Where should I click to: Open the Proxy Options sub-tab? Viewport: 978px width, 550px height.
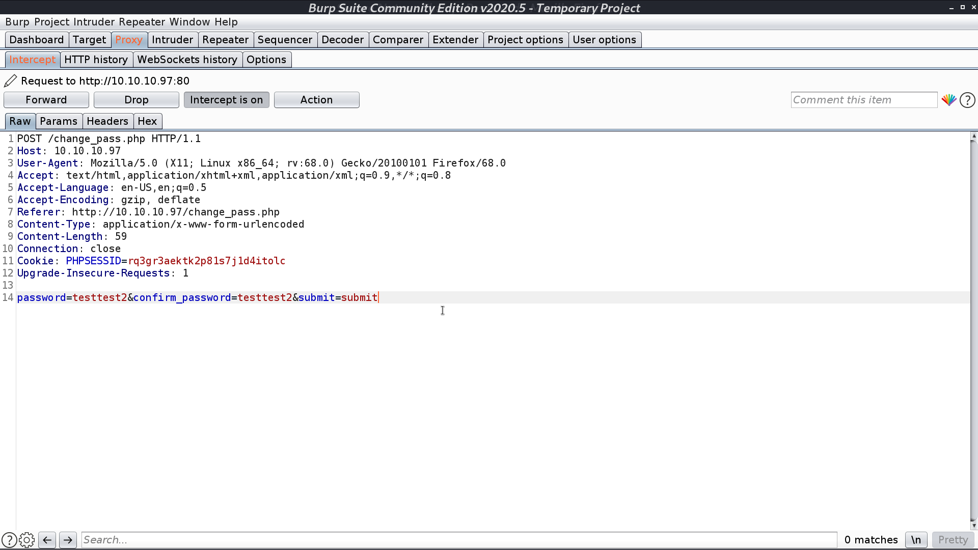point(266,60)
